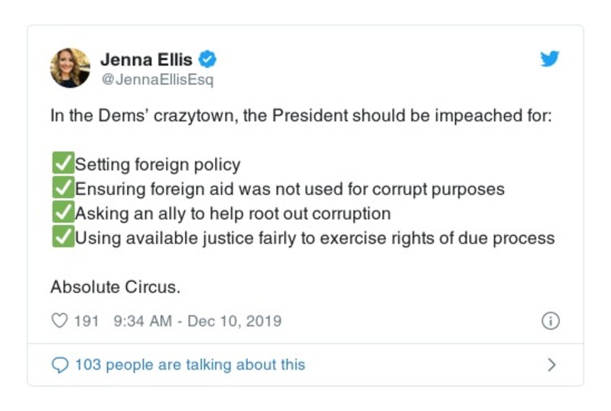Click the blue verified badge
611x411 pixels.
pos(206,59)
